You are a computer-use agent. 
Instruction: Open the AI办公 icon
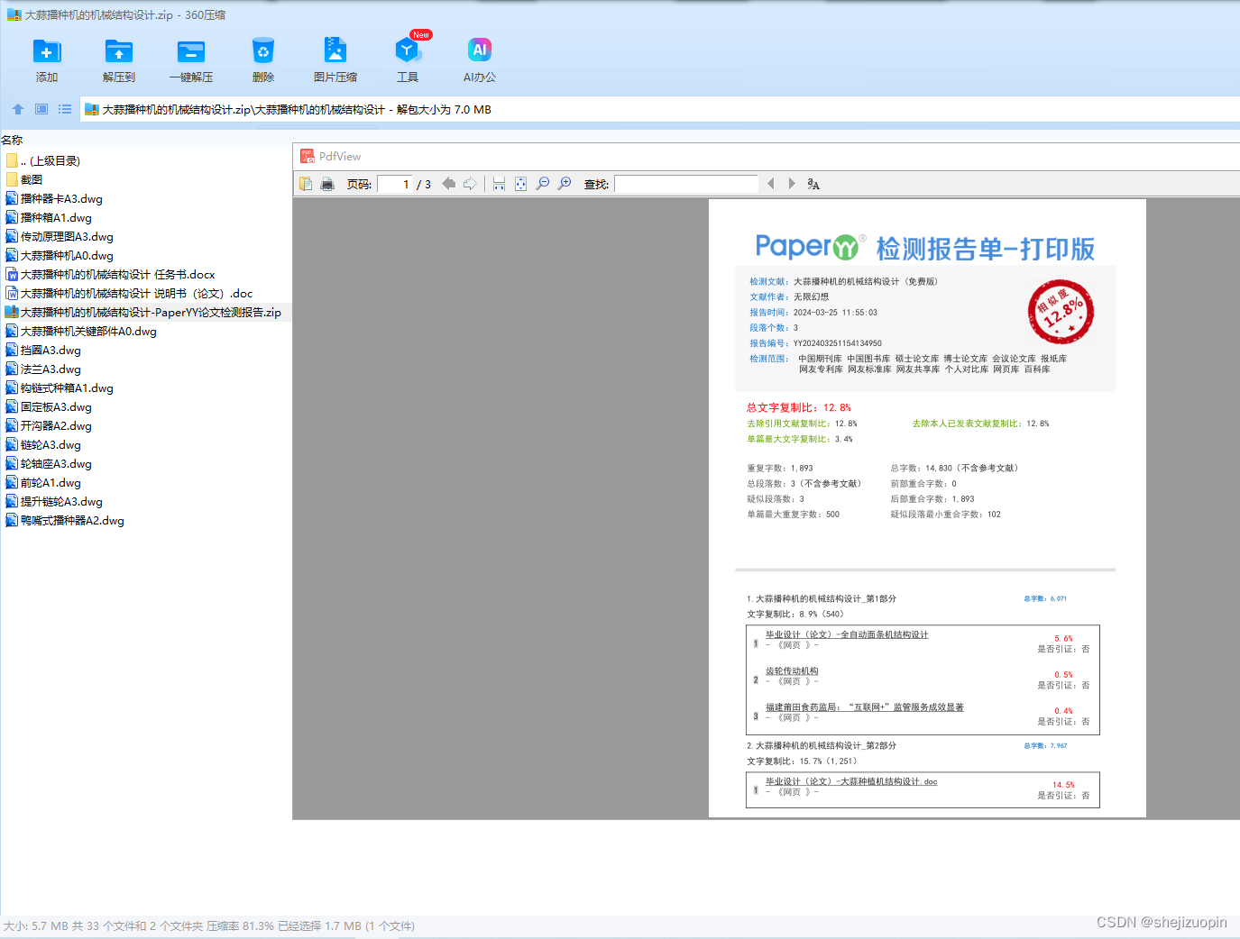tap(480, 50)
